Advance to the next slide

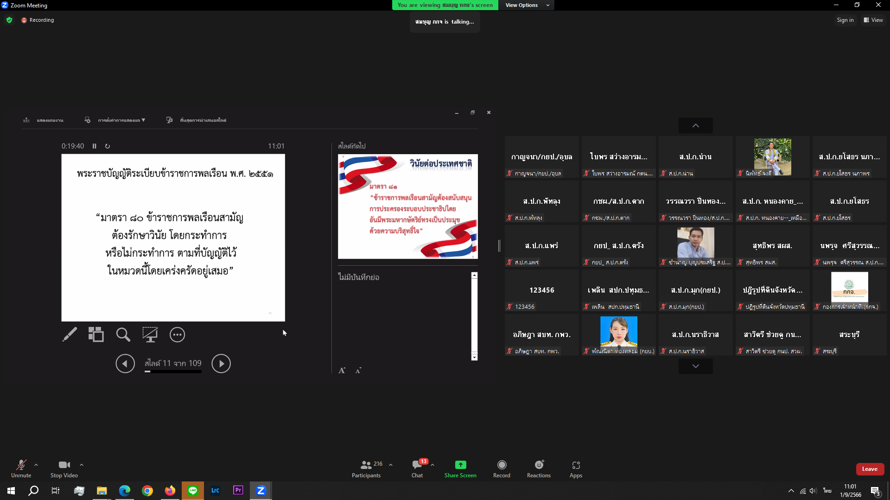(x=221, y=364)
